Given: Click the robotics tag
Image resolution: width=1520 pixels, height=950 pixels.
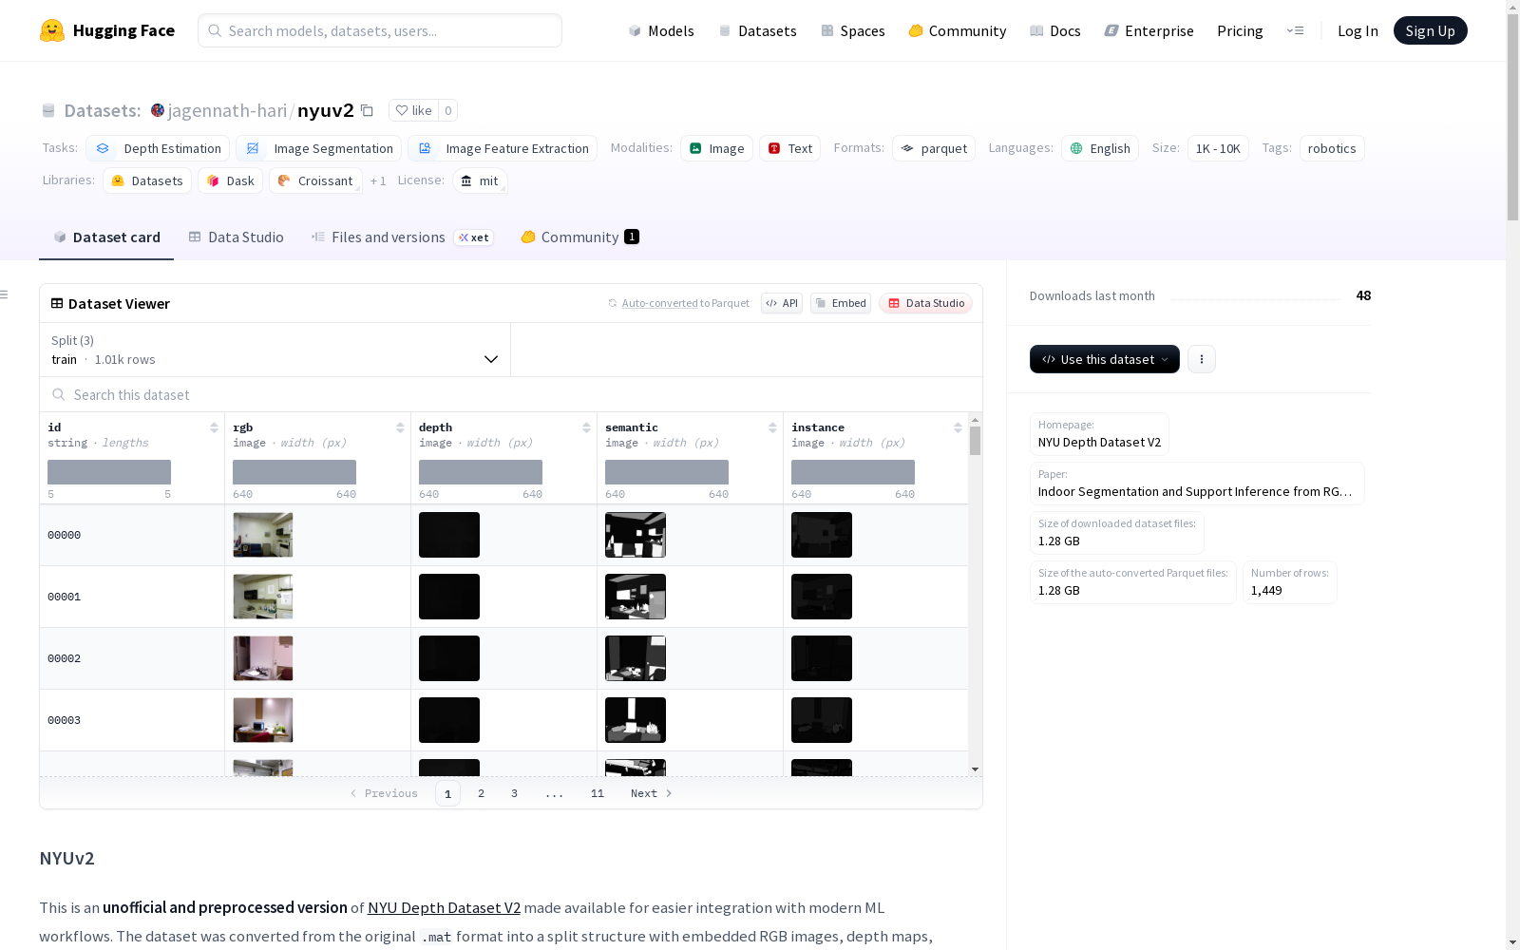Looking at the screenshot, I should click(x=1332, y=148).
